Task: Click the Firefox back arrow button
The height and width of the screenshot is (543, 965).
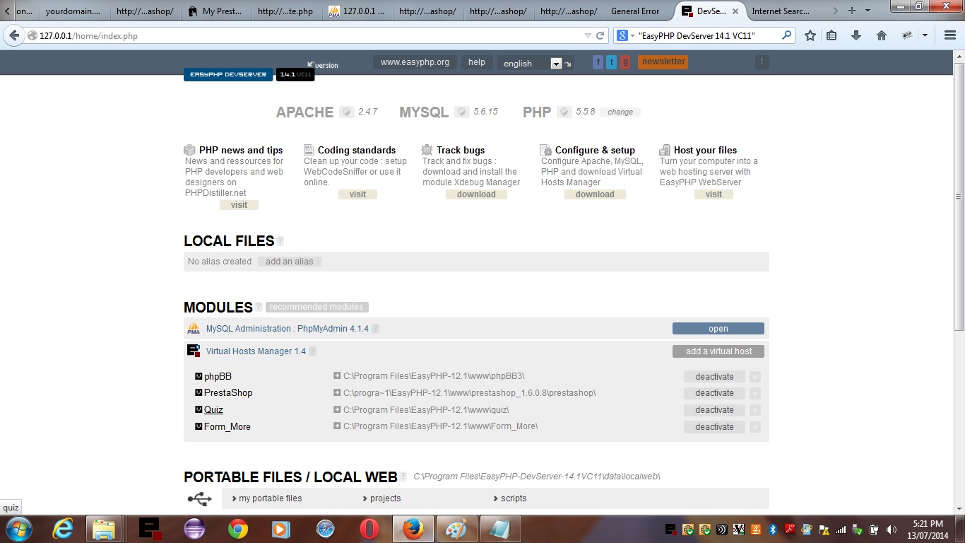Action: point(14,35)
